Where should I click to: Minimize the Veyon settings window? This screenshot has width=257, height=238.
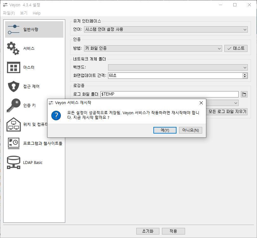point(221,5)
